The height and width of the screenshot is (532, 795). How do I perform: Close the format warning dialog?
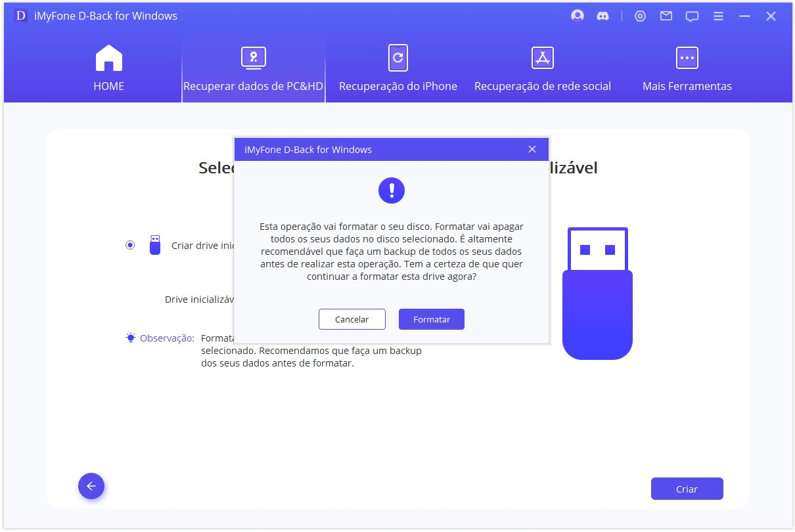pos(532,150)
